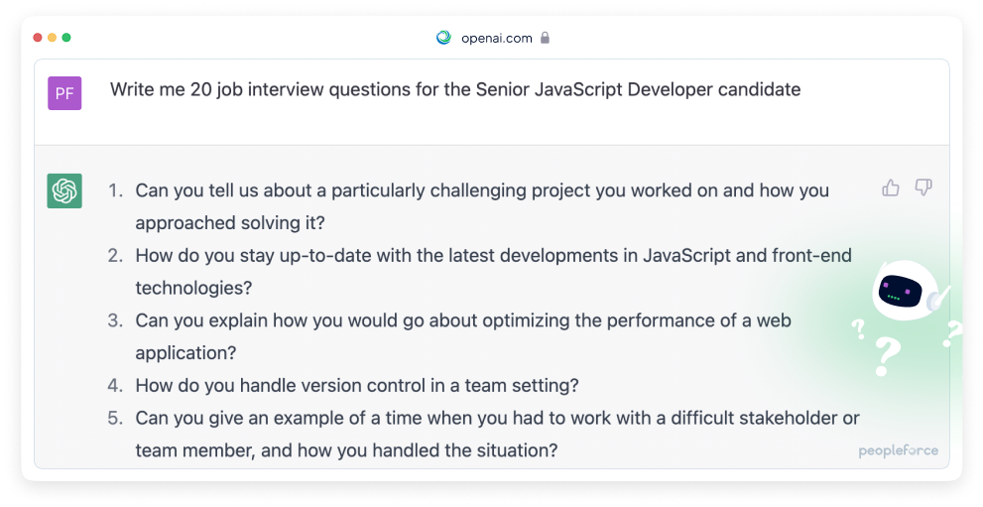Click the green fullscreen window button
983x507 pixels.
[x=66, y=38]
